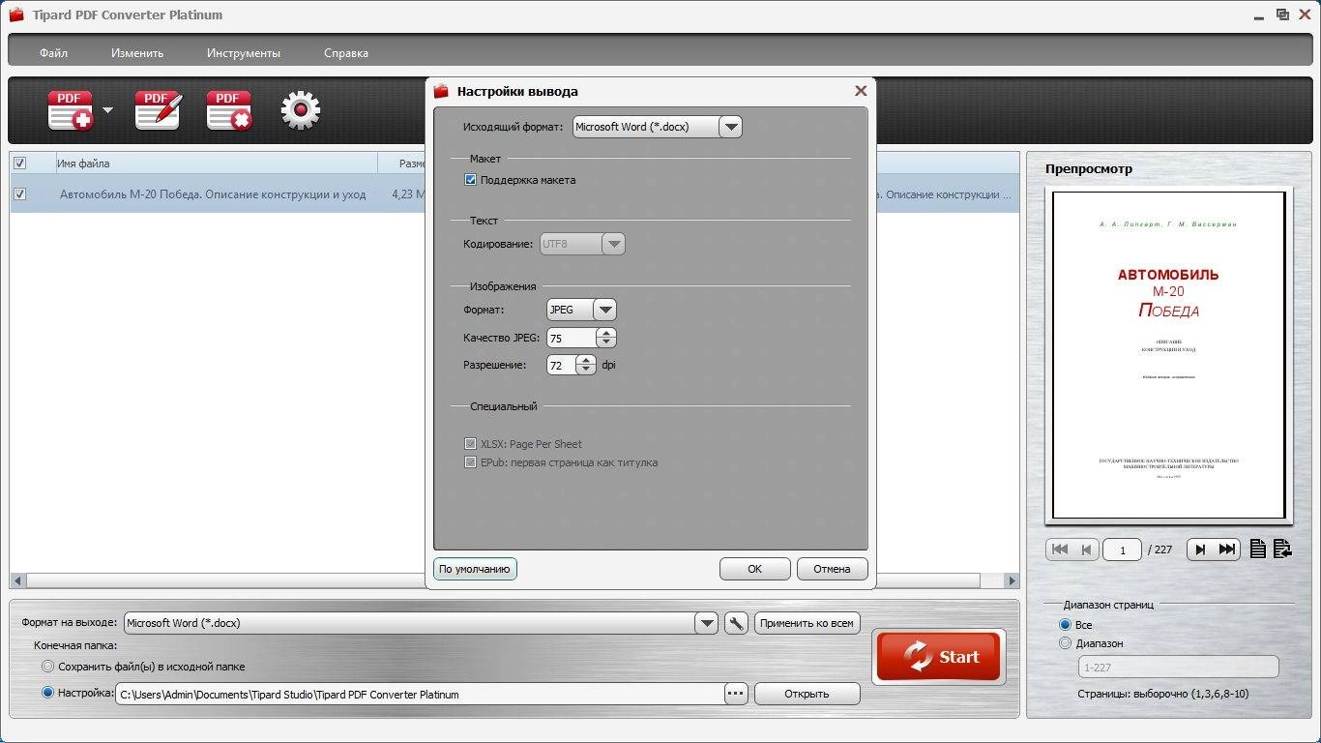Screen dimensions: 1321x743
Task: Select the Все page range radio
Action: (1066, 625)
